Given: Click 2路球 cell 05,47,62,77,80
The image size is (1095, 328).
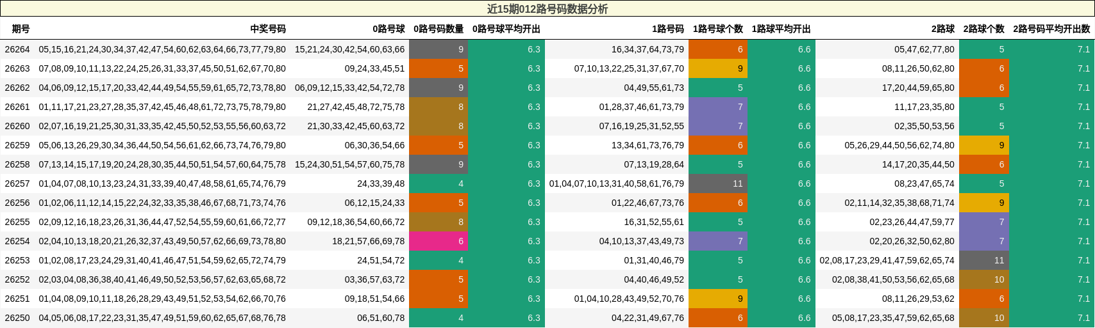Looking at the screenshot, I should pyautogui.click(x=924, y=49).
